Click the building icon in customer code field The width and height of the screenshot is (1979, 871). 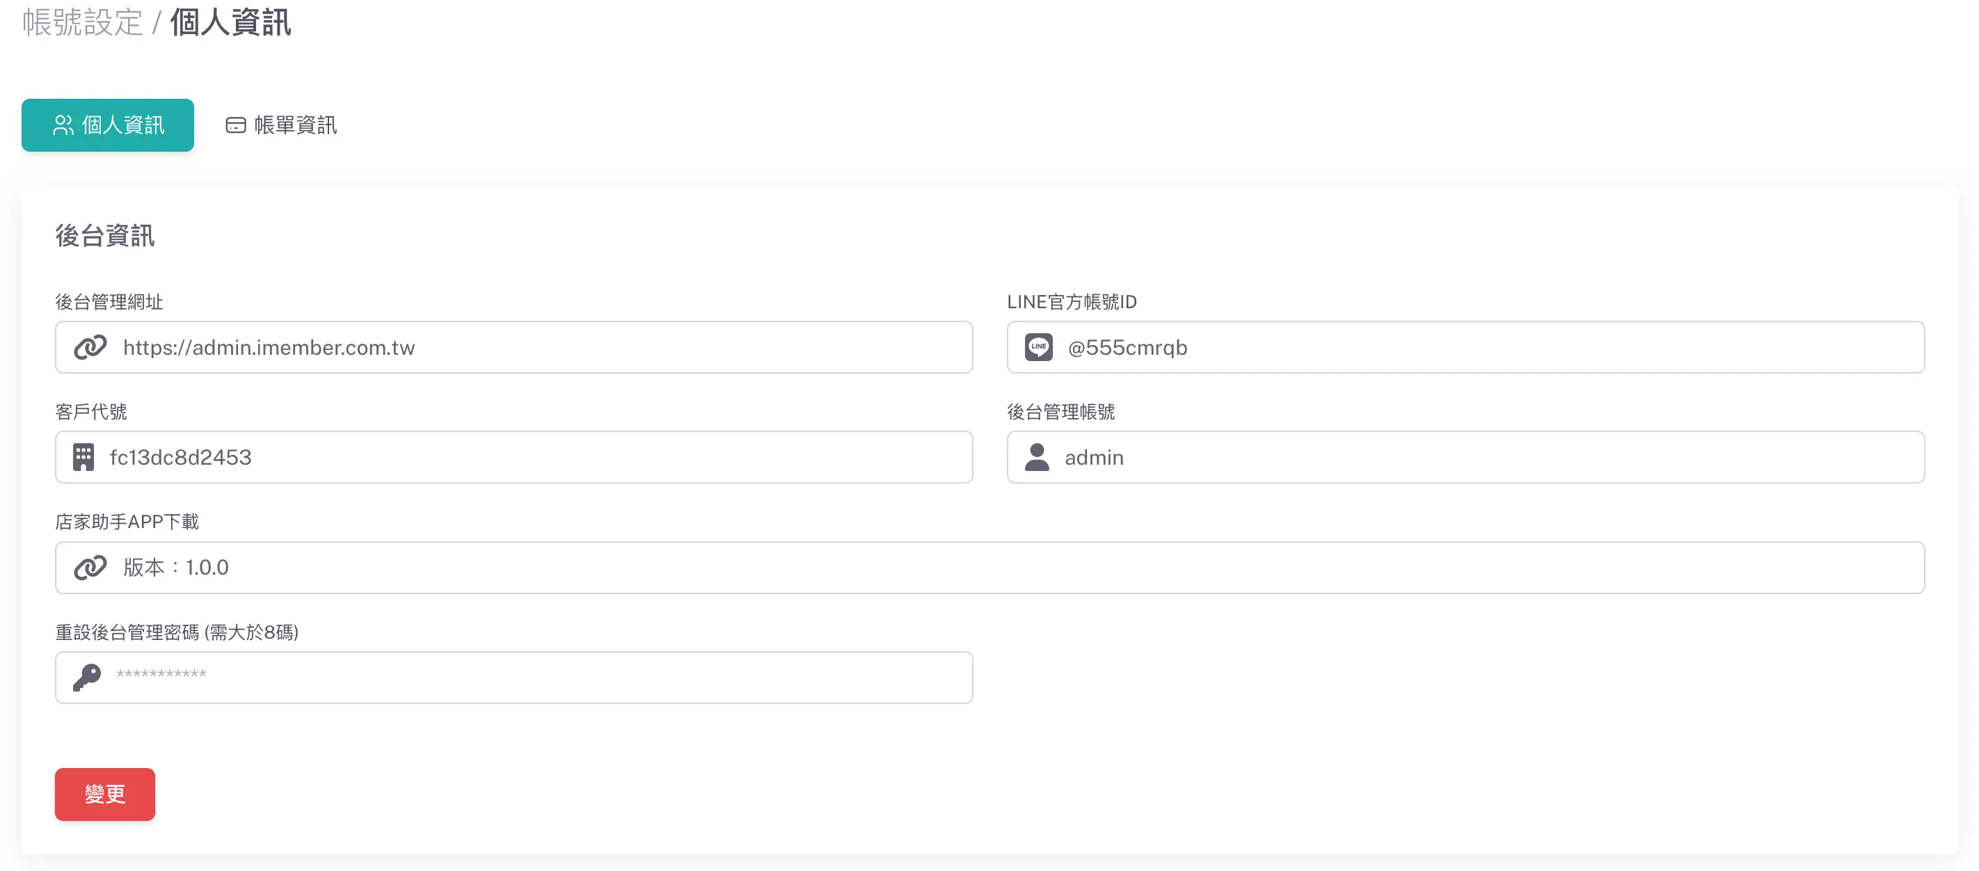83,457
